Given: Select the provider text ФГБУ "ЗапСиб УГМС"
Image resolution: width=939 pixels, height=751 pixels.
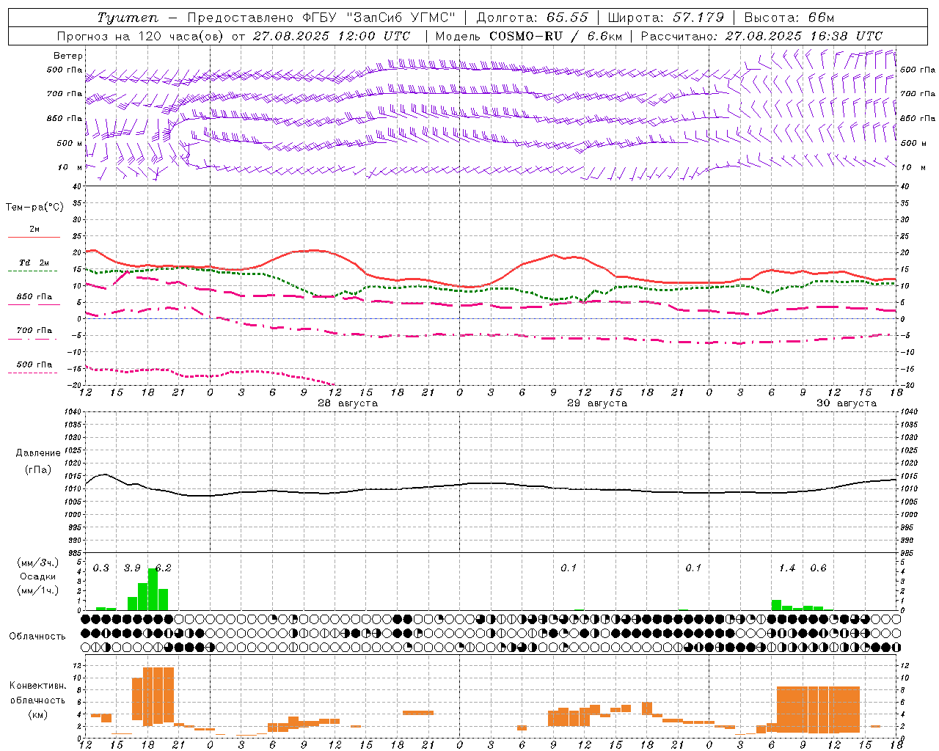Looking at the screenshot, I should [x=379, y=18].
